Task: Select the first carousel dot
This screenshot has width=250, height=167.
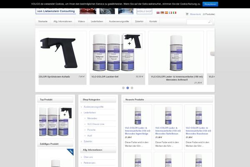Action: (123, 88)
